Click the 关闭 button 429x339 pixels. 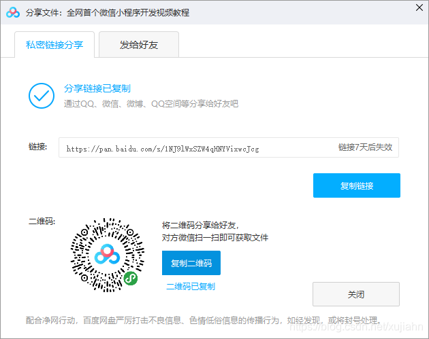pos(356,294)
